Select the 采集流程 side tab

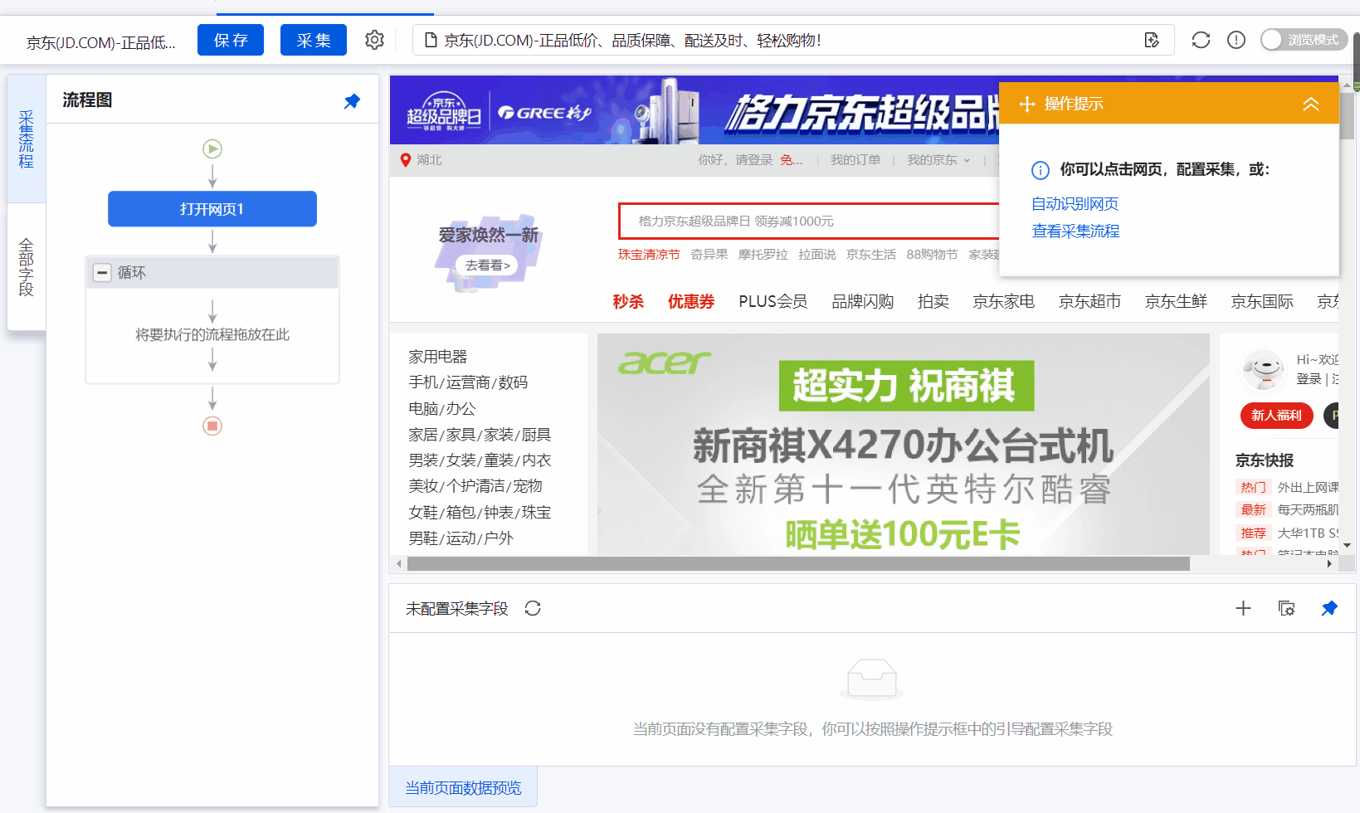pyautogui.click(x=27, y=139)
